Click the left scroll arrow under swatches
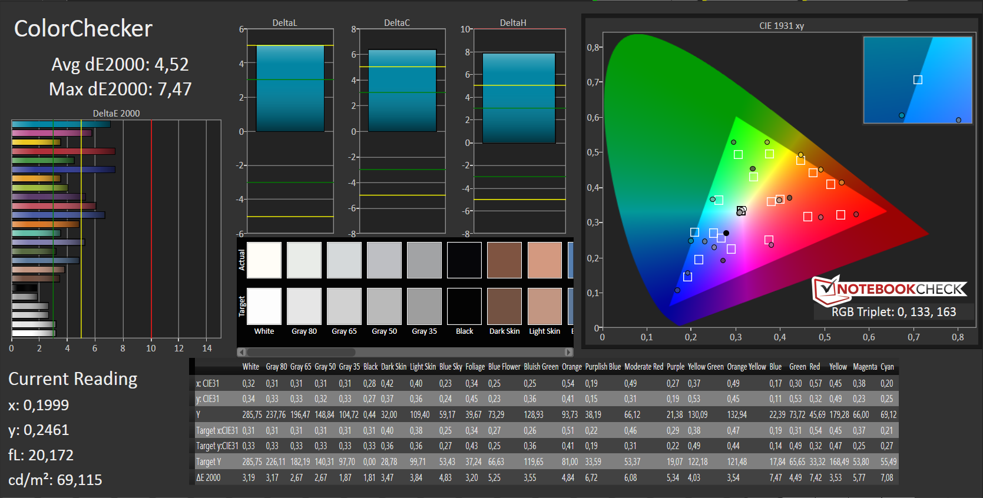Image resolution: width=983 pixels, height=498 pixels. 241,352
